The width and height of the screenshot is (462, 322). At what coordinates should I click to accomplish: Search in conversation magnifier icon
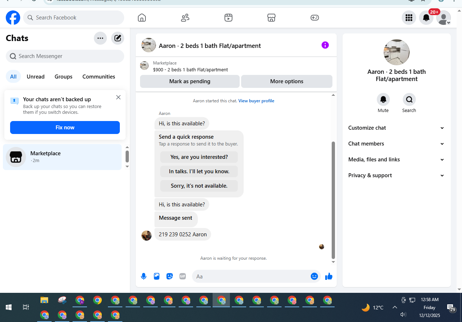(x=409, y=99)
